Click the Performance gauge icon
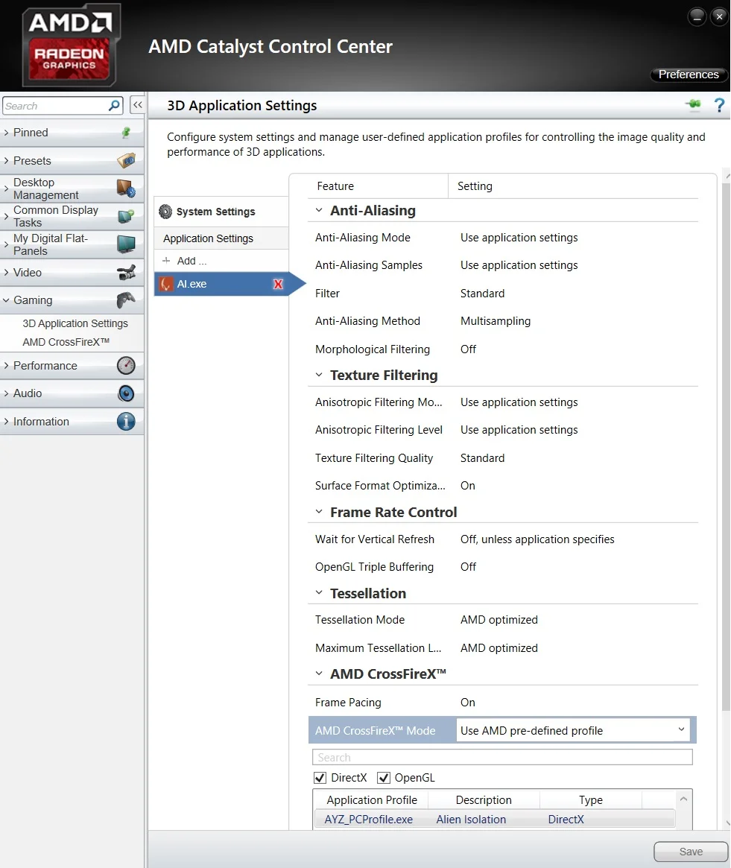 [x=126, y=365]
